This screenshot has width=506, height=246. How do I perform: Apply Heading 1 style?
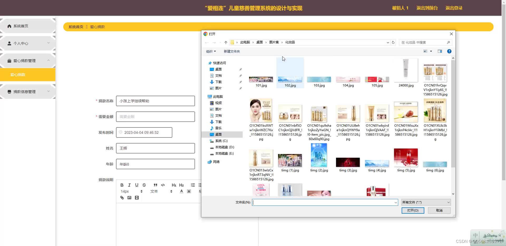[x=174, y=185]
